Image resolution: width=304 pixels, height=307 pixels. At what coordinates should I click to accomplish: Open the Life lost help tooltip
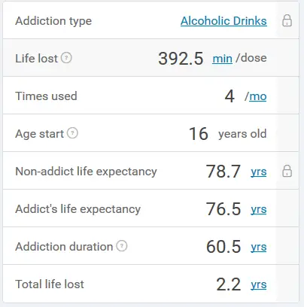(66, 58)
